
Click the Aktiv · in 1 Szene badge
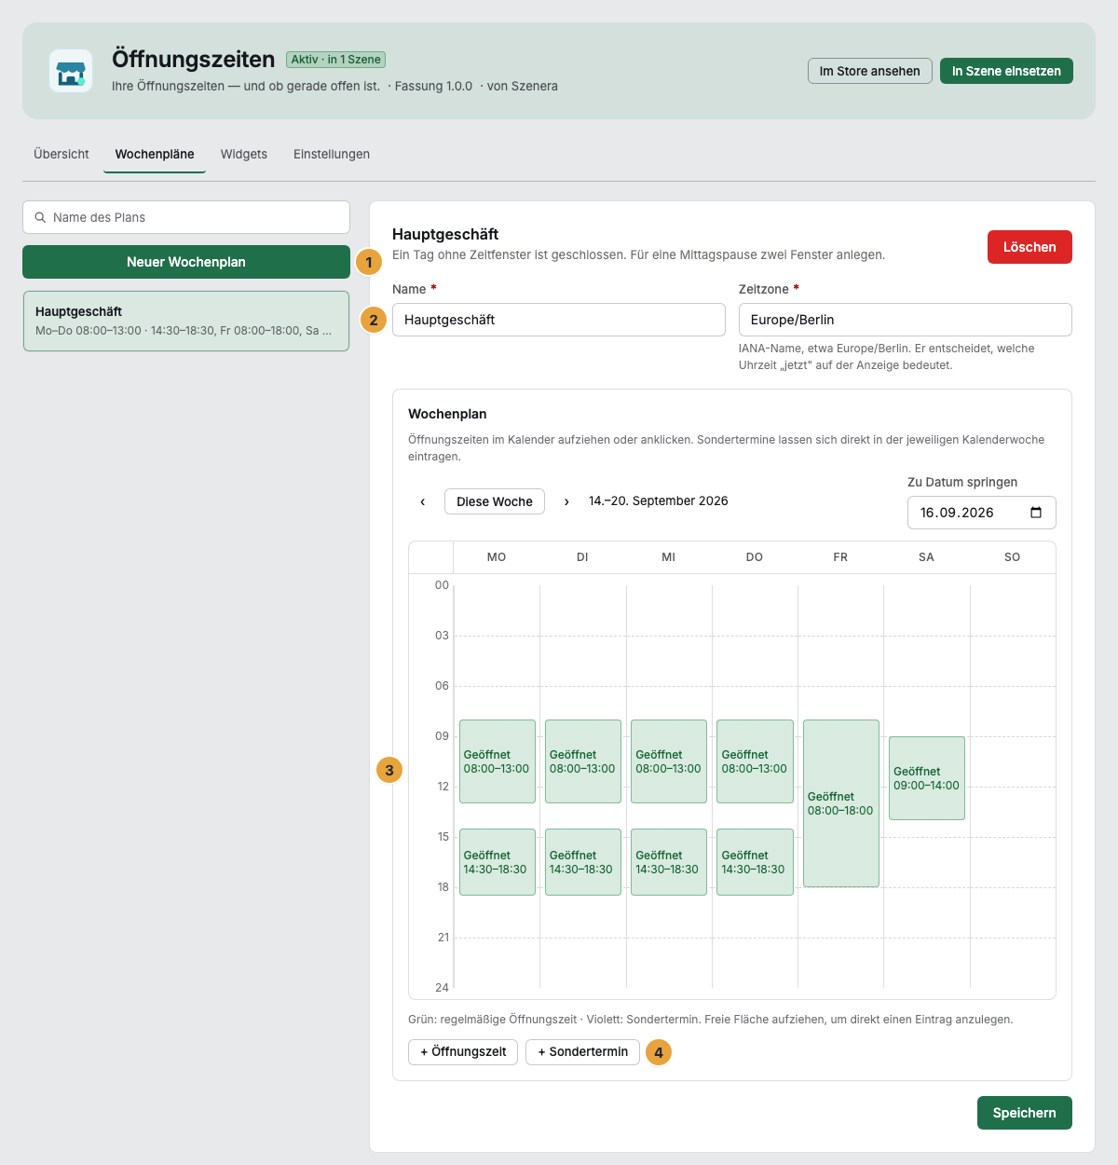coord(335,59)
